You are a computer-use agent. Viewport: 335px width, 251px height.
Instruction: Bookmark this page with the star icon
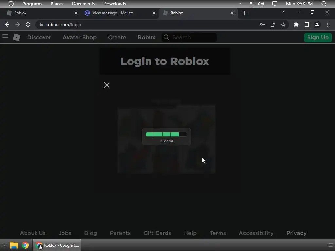click(283, 25)
